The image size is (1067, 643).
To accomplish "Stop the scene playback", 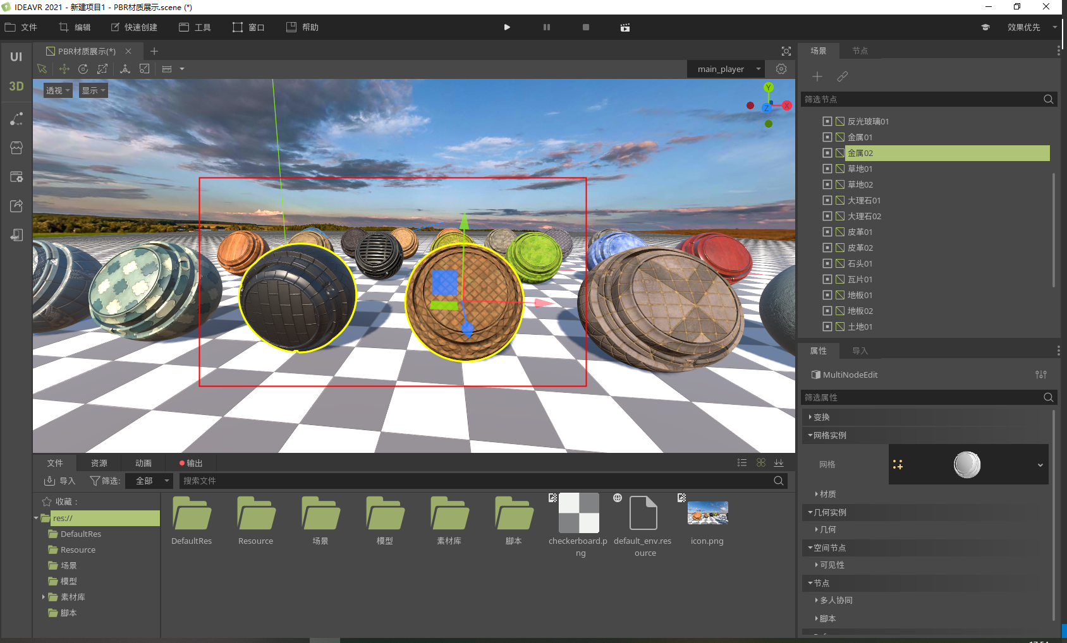I will click(586, 27).
